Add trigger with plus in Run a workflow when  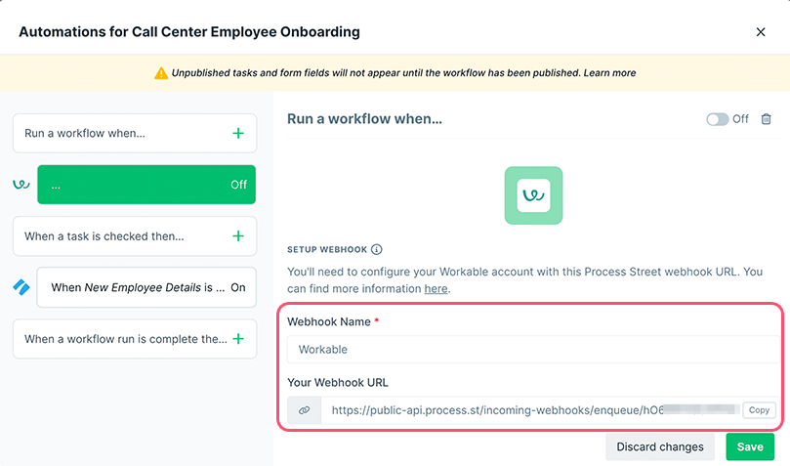click(238, 133)
